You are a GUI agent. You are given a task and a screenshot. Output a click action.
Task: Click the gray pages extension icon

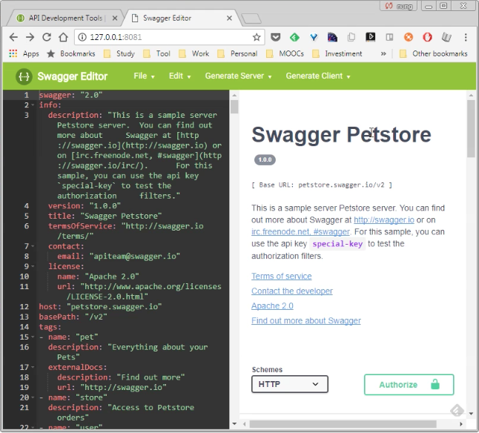[x=351, y=37]
